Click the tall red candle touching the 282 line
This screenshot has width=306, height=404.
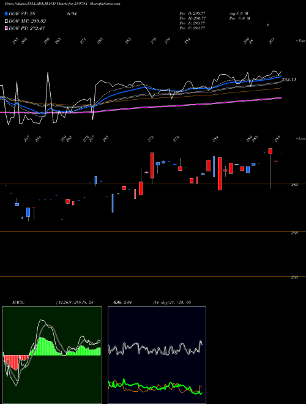[x=220, y=174]
